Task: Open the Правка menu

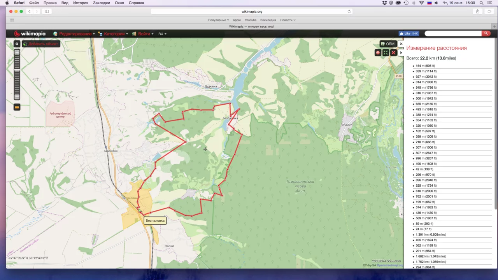Action: [x=50, y=3]
